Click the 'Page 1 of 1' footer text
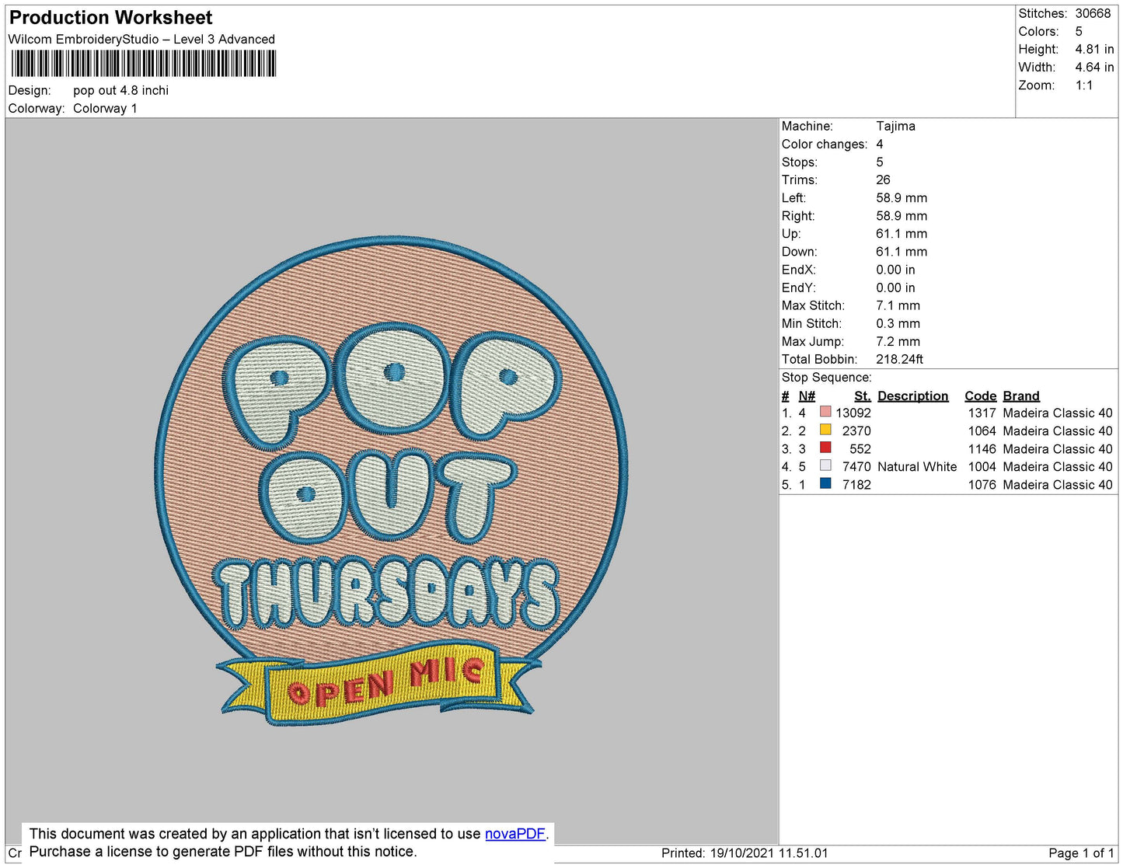Viewport: 1123px width, 868px height. pos(1081,852)
